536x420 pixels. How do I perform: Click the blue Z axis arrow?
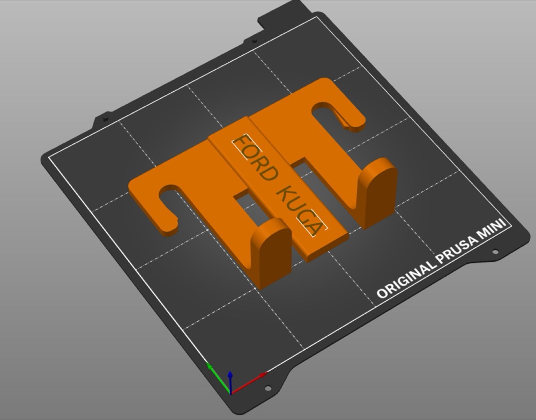pyautogui.click(x=230, y=382)
